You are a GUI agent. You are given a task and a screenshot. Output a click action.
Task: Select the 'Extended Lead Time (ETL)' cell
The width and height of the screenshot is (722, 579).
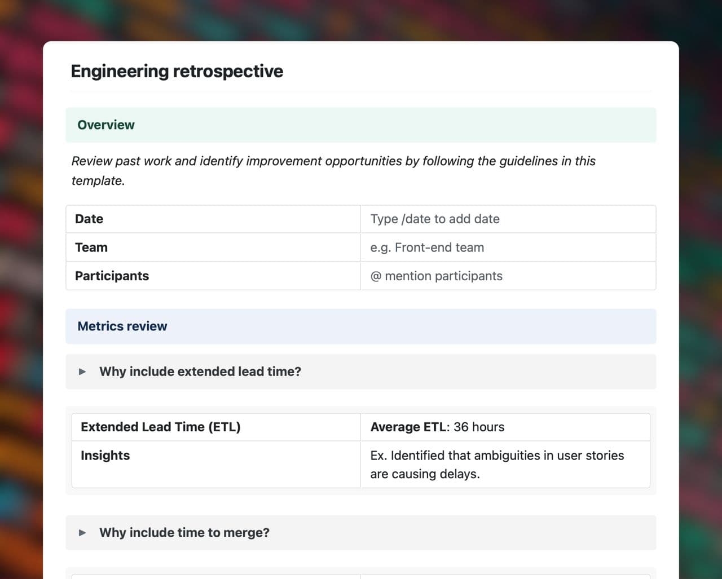tap(161, 427)
